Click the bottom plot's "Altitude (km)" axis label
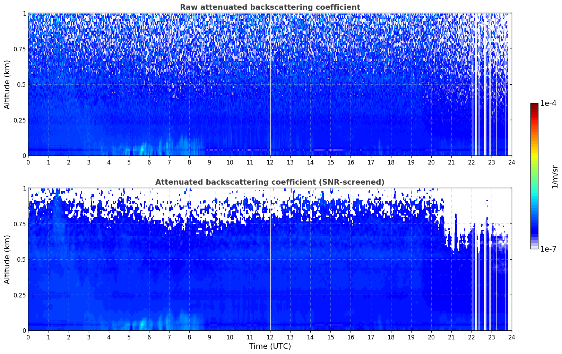This screenshot has width=562, height=354. (x=7, y=259)
